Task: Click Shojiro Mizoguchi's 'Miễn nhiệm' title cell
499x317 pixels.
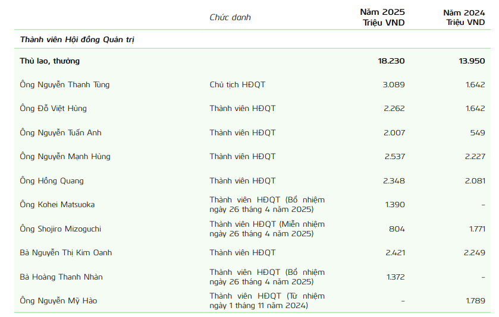Action: point(267,229)
